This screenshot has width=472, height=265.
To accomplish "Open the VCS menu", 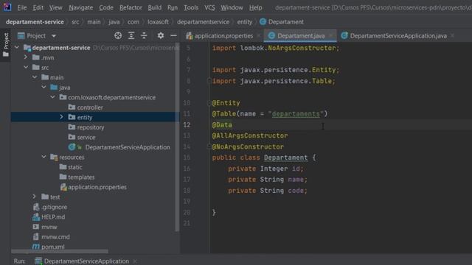I will [x=209, y=7].
